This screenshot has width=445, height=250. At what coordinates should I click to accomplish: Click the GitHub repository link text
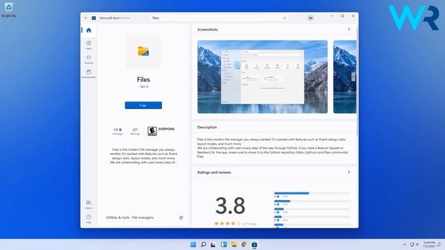click(x=323, y=153)
